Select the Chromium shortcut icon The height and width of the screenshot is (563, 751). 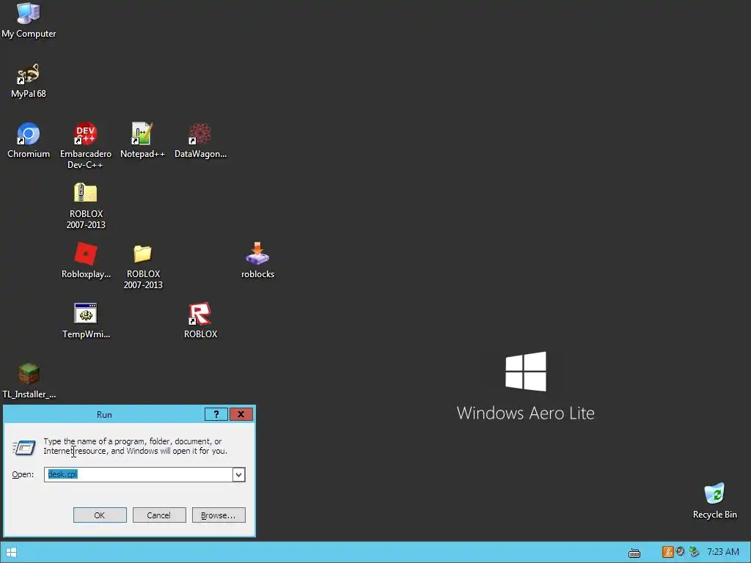[x=29, y=134]
